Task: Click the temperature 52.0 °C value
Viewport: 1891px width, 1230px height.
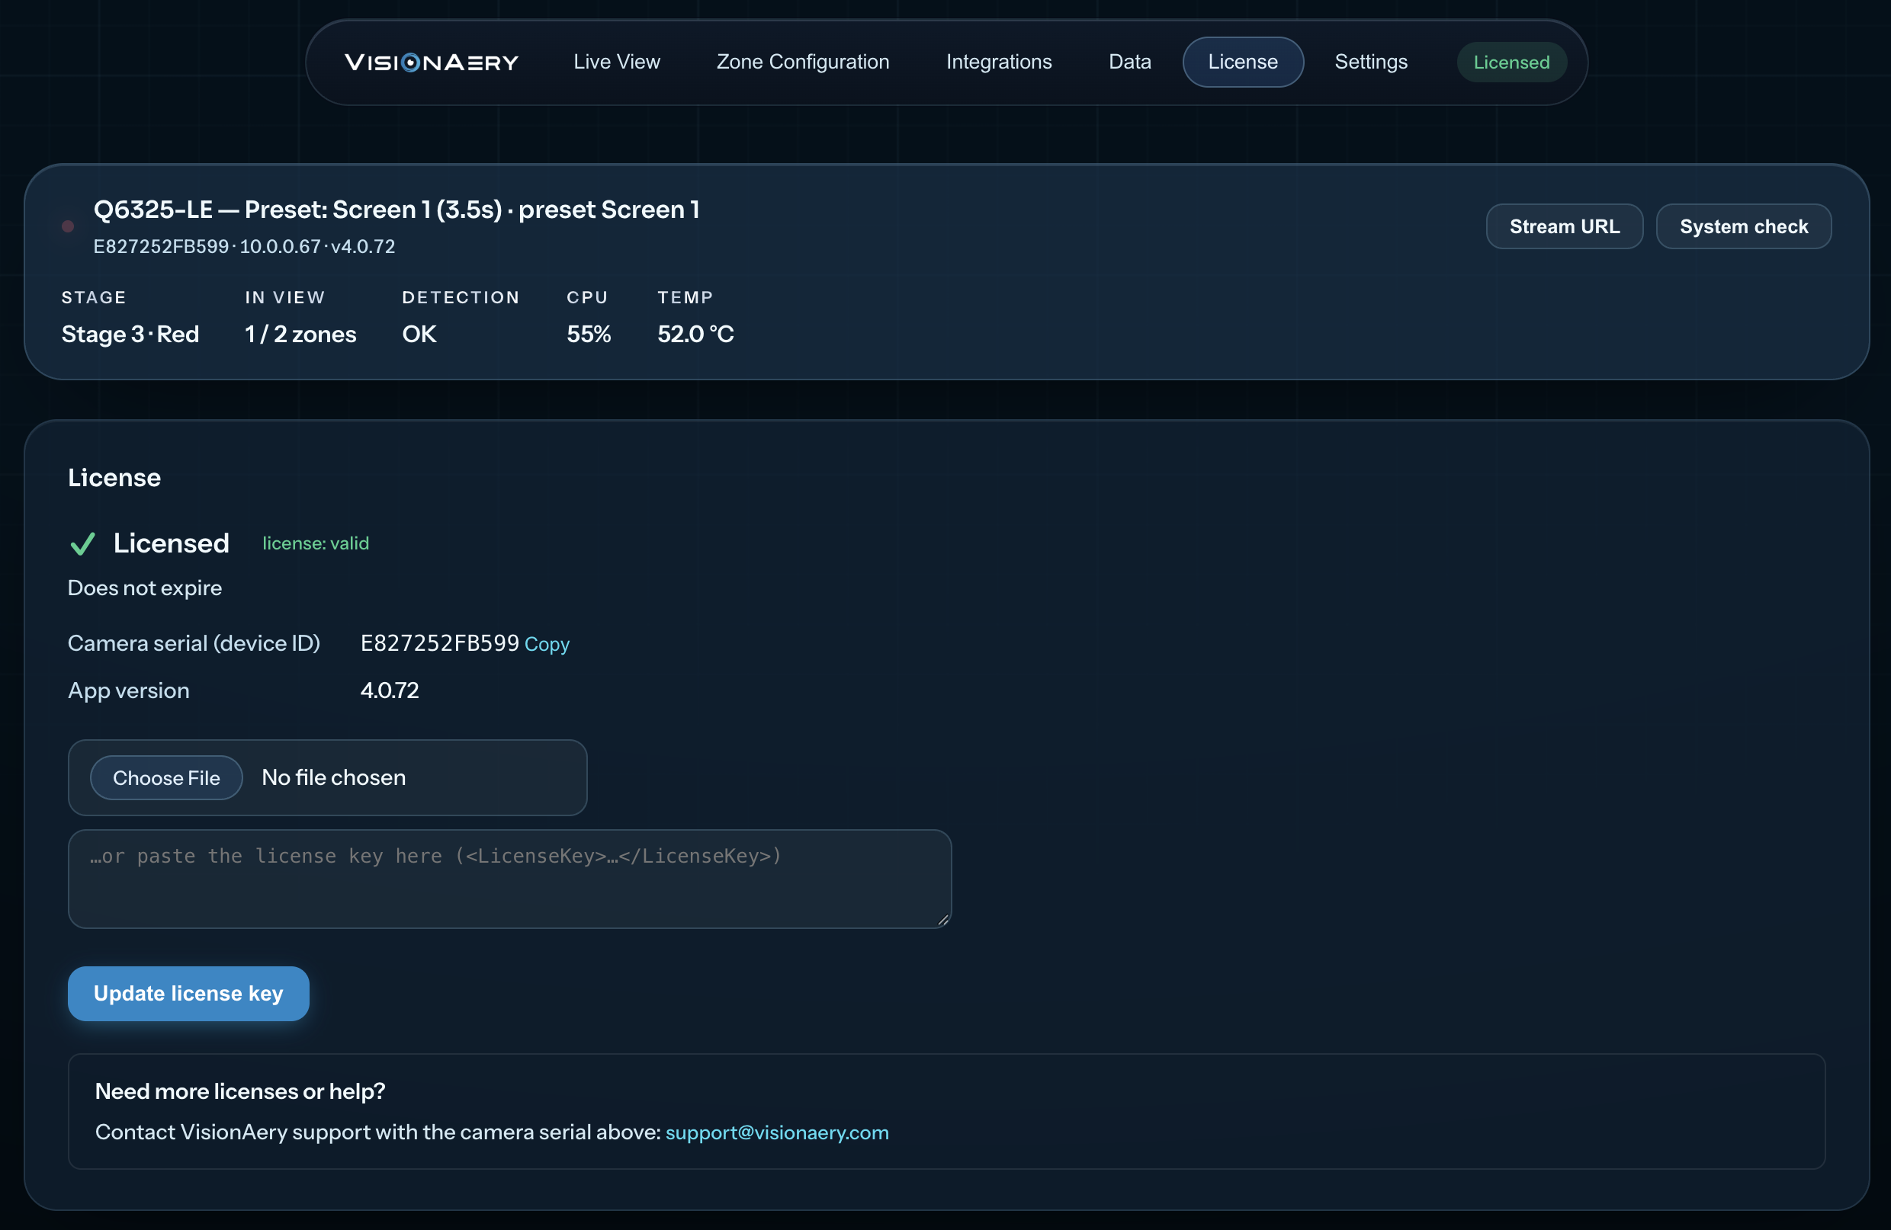Action: (695, 335)
